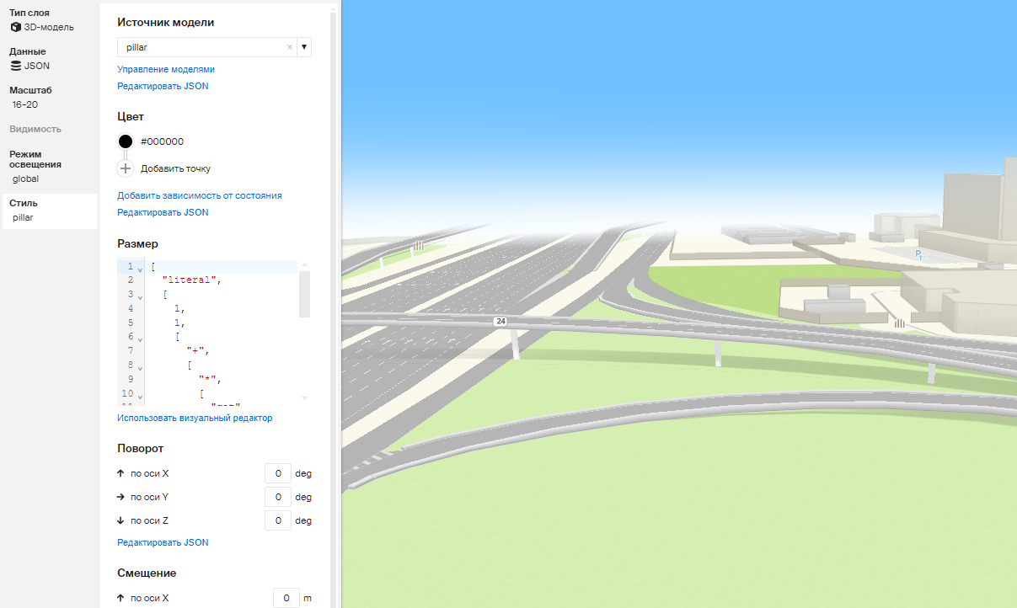Open the model source dropdown arrow

tap(303, 48)
